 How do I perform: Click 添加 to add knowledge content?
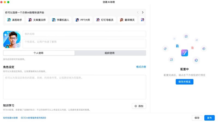[139, 106]
